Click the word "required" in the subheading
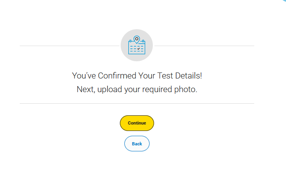This screenshot has height=177, width=286. [157, 89]
